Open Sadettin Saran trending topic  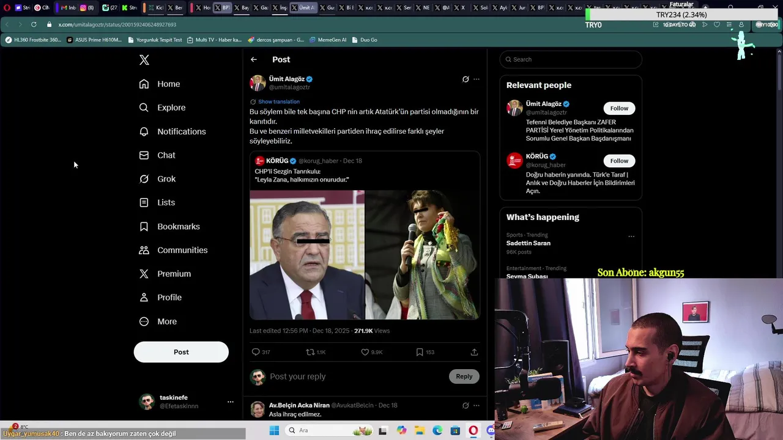(x=529, y=243)
